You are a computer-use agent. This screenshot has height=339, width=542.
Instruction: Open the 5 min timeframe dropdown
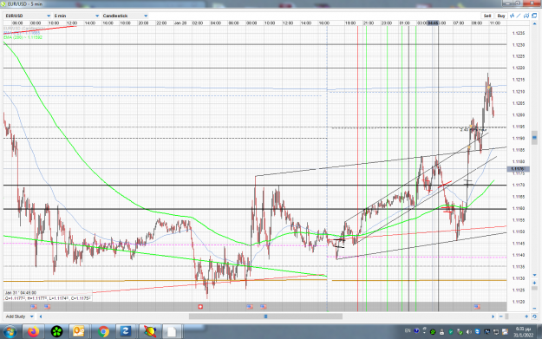[x=76, y=16]
